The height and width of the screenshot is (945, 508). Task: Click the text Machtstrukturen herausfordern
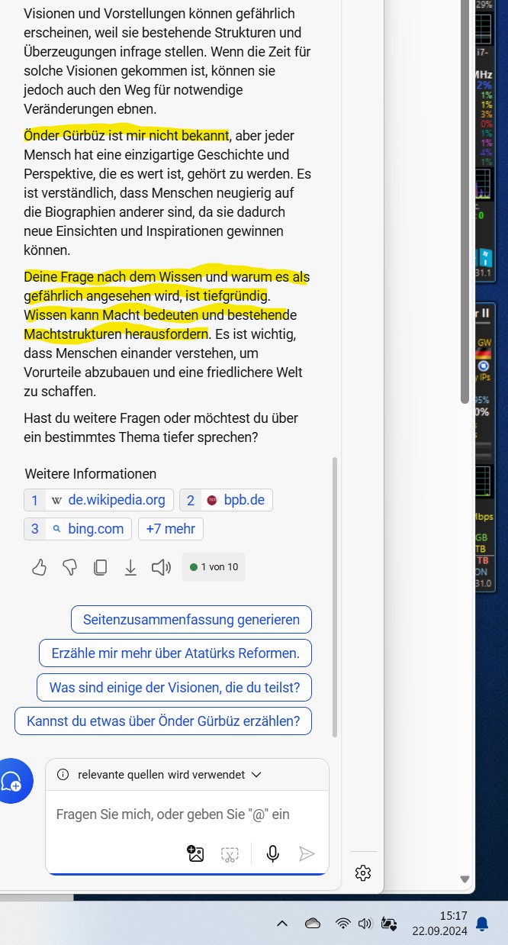click(x=116, y=334)
